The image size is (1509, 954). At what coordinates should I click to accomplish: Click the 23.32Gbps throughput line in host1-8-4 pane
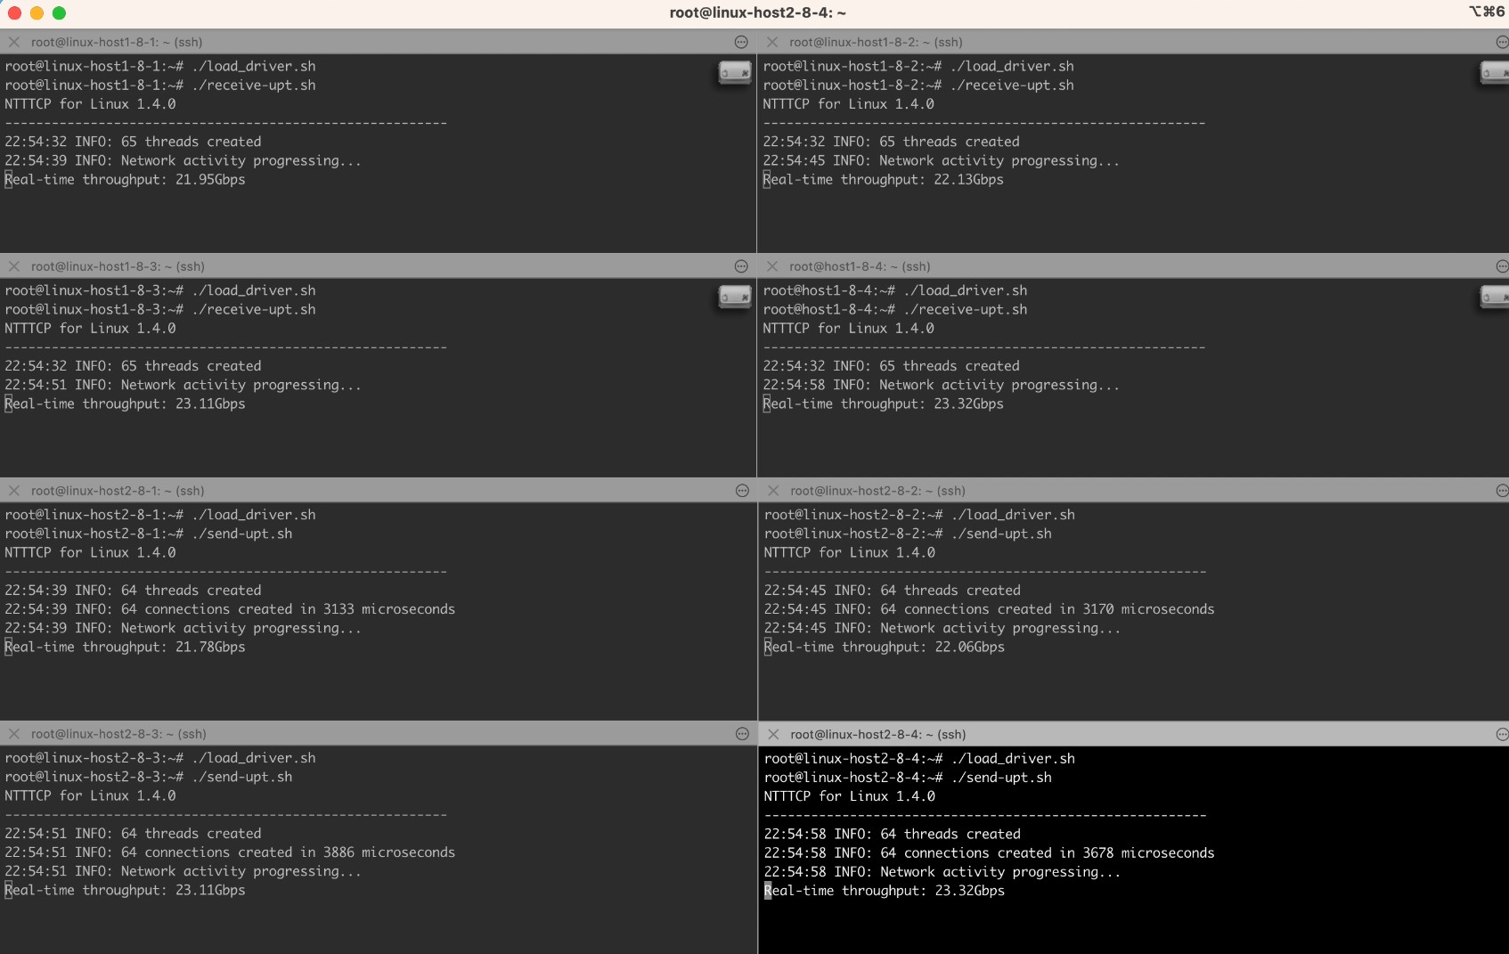tap(883, 404)
